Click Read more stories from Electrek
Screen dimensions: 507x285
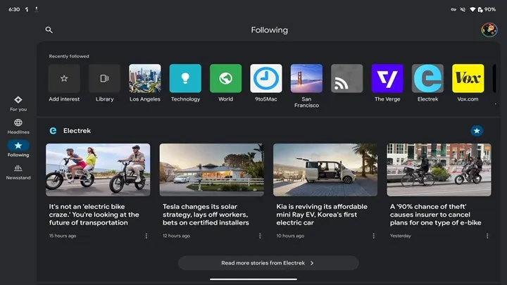point(268,263)
